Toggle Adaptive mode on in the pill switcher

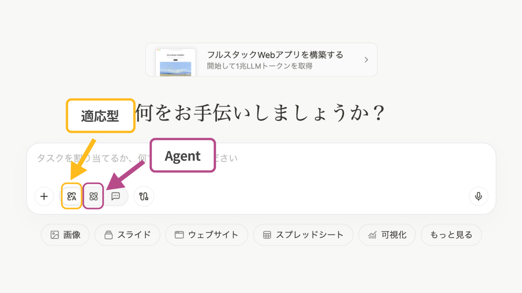[x=71, y=196]
